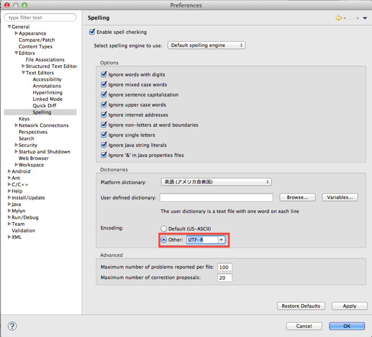Click the forward navigation arrow icon
The width and height of the screenshot is (372, 337).
[352, 18]
